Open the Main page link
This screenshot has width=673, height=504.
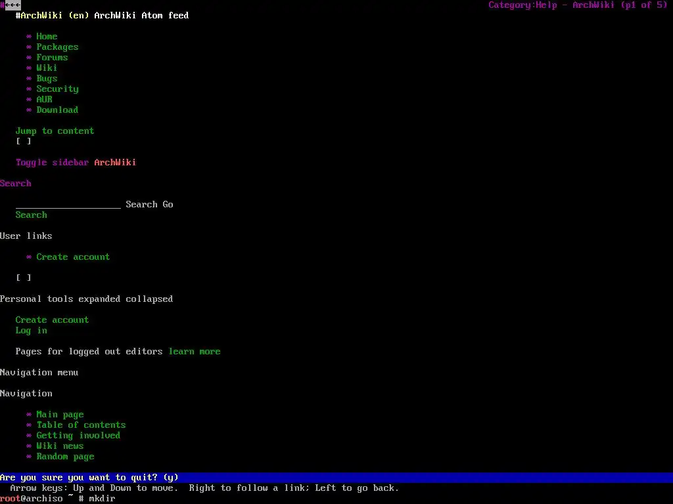tap(60, 415)
